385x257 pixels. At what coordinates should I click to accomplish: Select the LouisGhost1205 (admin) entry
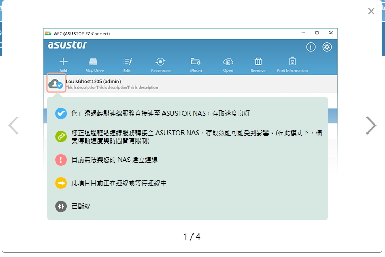point(190,84)
